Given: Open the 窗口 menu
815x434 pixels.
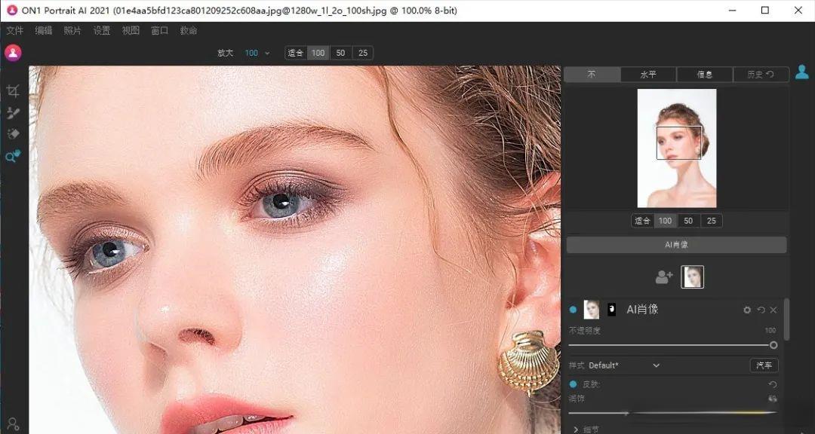Looking at the screenshot, I should tap(159, 31).
